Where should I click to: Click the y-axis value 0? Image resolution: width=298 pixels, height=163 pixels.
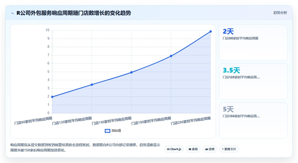coord(48,113)
